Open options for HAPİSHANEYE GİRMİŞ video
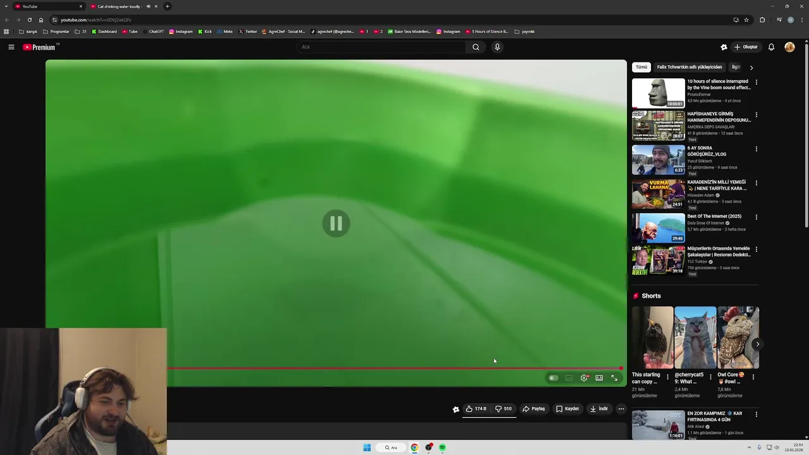The width and height of the screenshot is (809, 455). pyautogui.click(x=756, y=115)
